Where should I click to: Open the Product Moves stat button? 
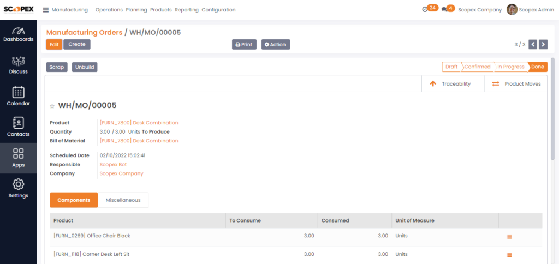(516, 84)
